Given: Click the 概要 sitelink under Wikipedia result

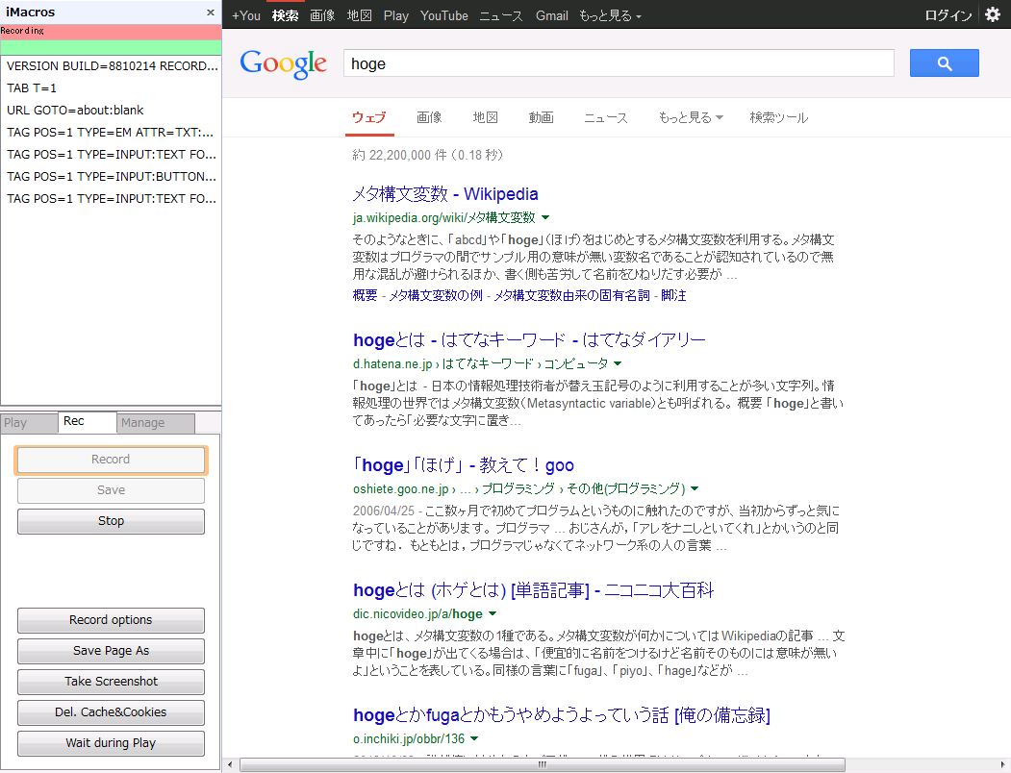Looking at the screenshot, I should click(x=365, y=295).
